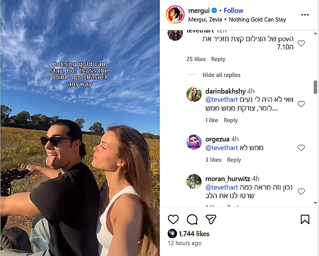The image size is (319, 256).
Task: Like orgezua's reply comment
Action: click(301, 148)
